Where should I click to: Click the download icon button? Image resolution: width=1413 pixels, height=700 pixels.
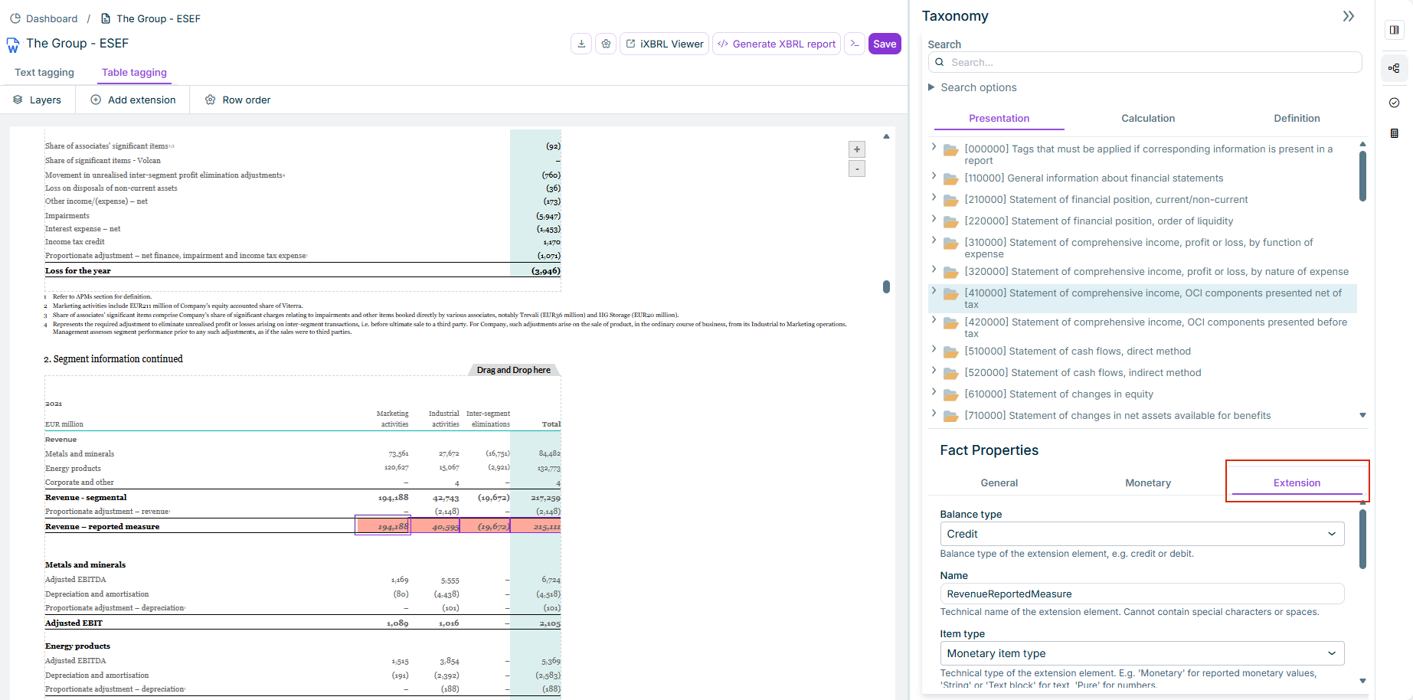(581, 44)
